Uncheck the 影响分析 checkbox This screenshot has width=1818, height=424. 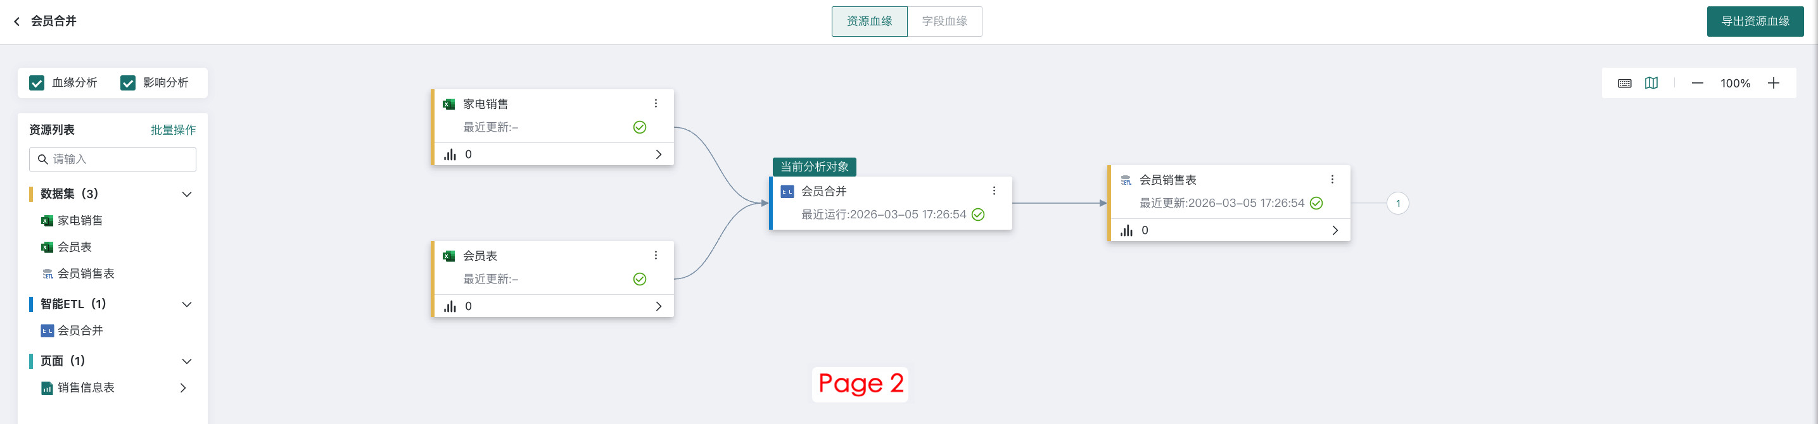coord(128,84)
